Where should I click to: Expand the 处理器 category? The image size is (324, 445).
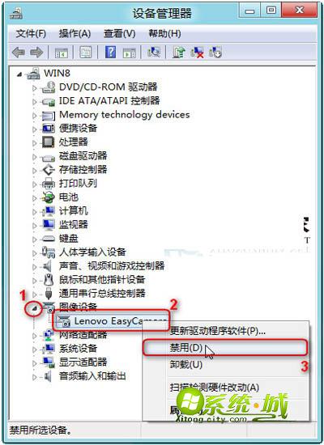click(35, 142)
